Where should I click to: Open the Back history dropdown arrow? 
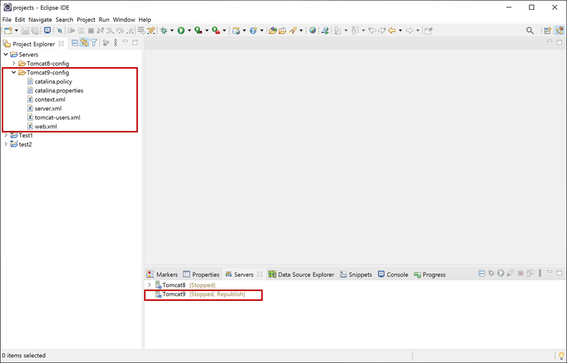(400, 31)
